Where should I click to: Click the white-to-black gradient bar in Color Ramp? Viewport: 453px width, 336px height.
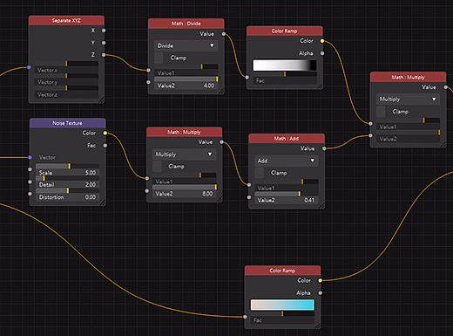285,65
